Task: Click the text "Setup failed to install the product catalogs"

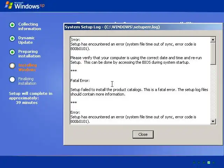Action: (x=106, y=90)
